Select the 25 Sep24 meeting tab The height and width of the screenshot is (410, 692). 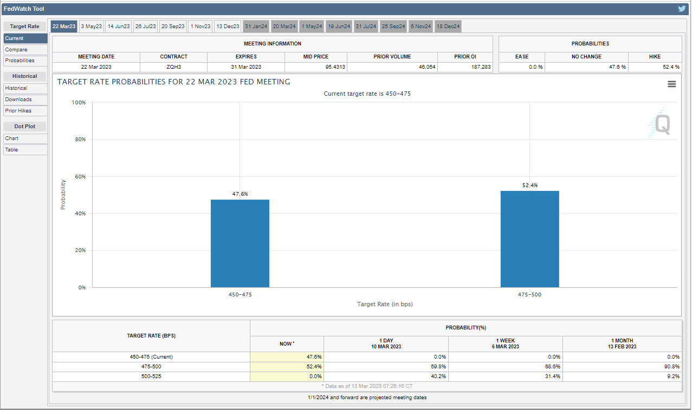[x=393, y=26]
